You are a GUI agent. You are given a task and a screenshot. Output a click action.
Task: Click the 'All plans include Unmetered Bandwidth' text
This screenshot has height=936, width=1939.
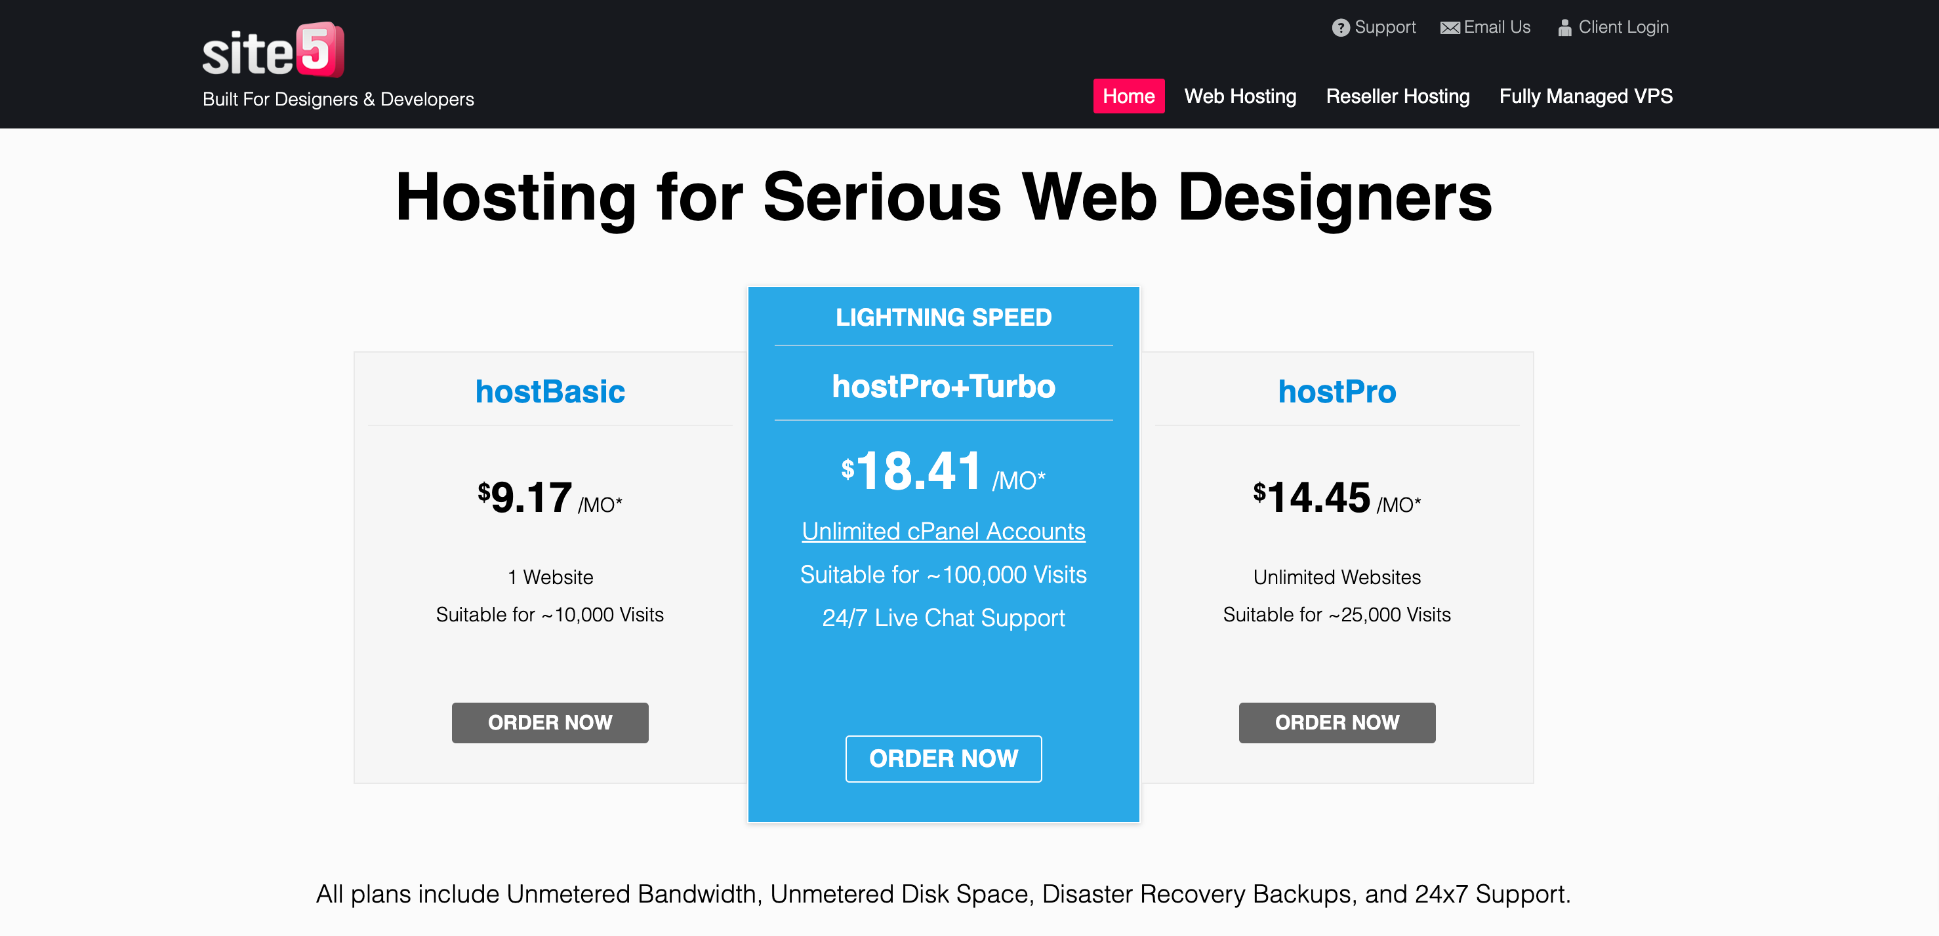pos(943,894)
